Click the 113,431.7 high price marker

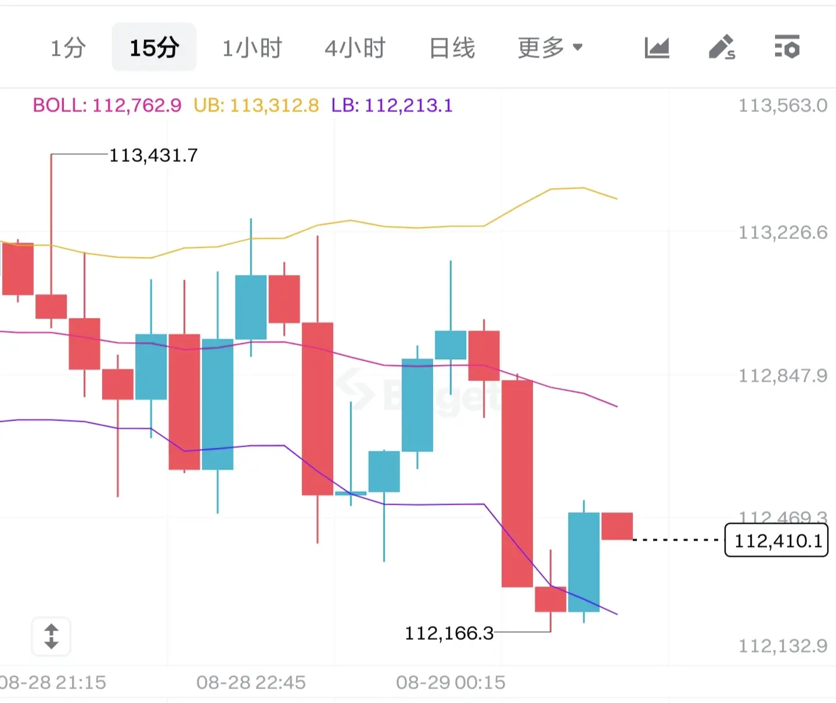click(x=153, y=155)
